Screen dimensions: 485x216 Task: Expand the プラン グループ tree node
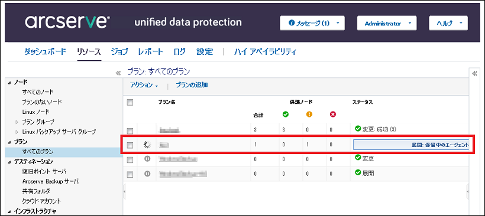17,122
